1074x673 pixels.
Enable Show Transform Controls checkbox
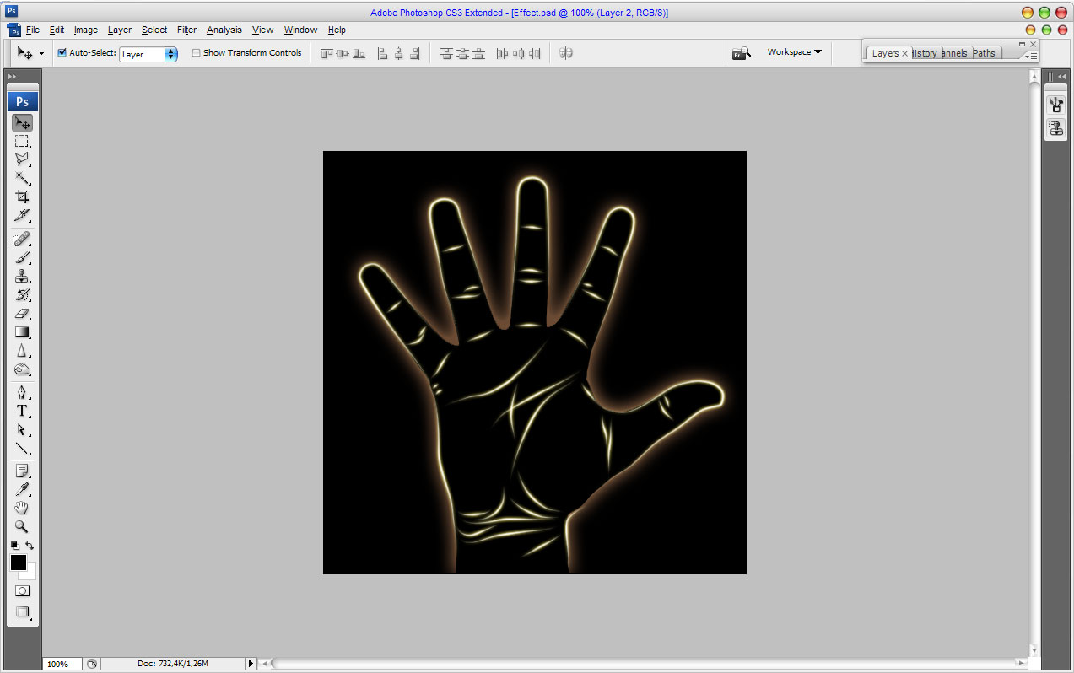pos(197,53)
